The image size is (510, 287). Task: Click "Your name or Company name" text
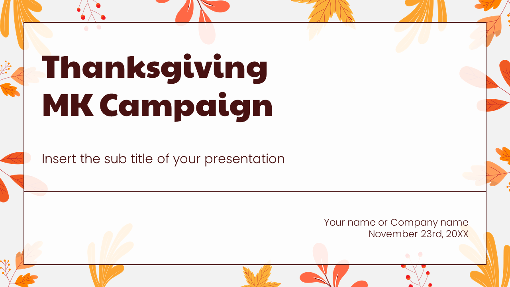point(396,222)
